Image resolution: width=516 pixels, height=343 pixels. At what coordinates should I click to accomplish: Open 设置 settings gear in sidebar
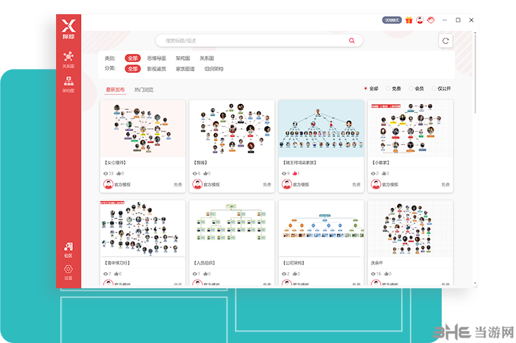click(x=68, y=271)
